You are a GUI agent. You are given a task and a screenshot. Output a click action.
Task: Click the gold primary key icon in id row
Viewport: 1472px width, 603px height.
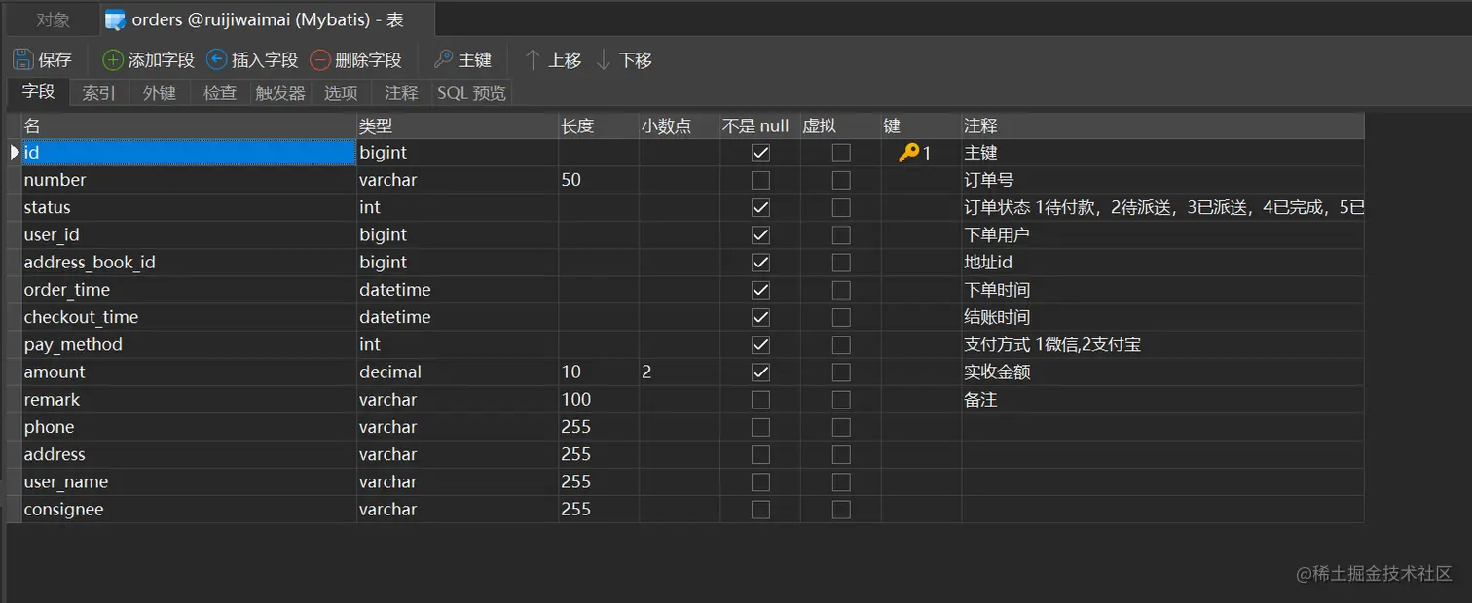(x=908, y=153)
